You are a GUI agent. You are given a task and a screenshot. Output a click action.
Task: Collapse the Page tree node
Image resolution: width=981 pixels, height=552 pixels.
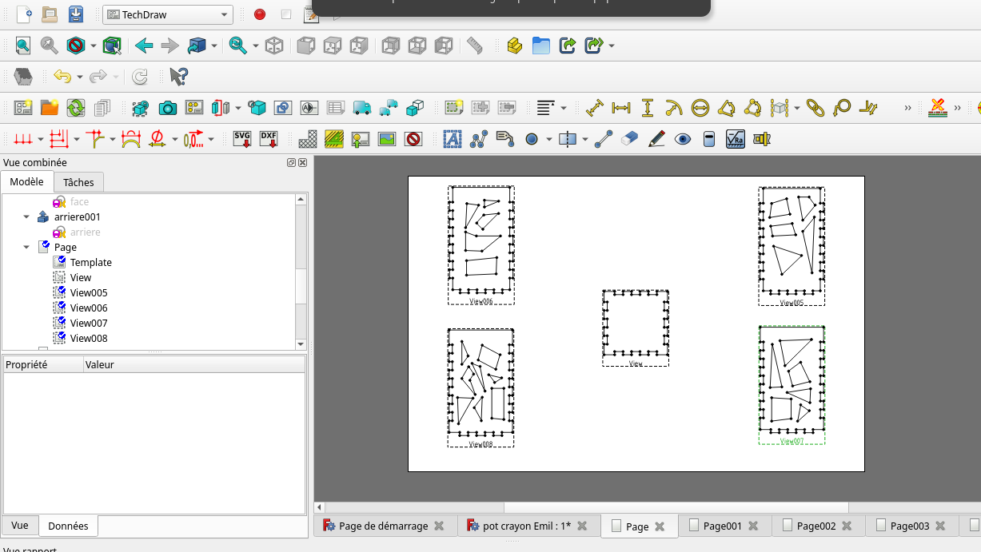coord(27,248)
